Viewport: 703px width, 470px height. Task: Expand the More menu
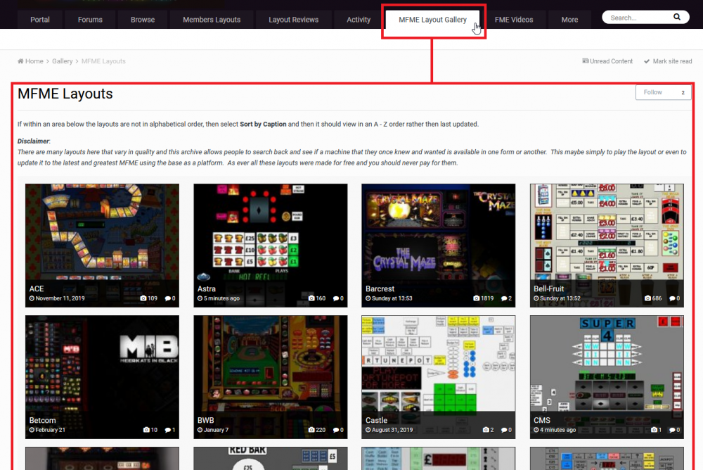(569, 20)
